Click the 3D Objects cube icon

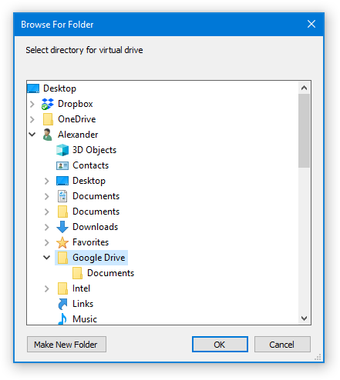(62, 150)
